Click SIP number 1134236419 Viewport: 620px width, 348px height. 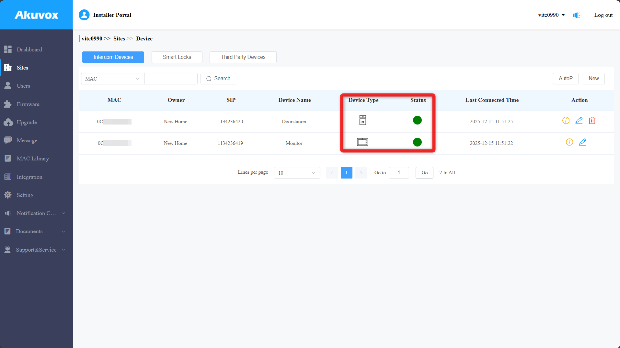[x=230, y=143]
